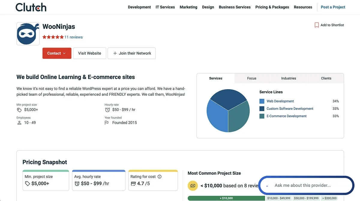Image resolution: width=360 pixels, height=201 pixels.
Task: Open the Pricing & Packages menu
Action: tap(272, 7)
